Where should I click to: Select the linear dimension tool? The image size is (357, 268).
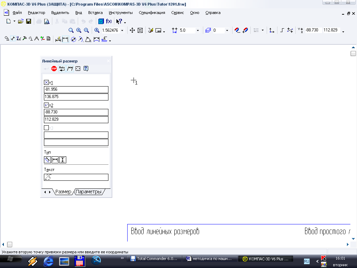click(65, 40)
